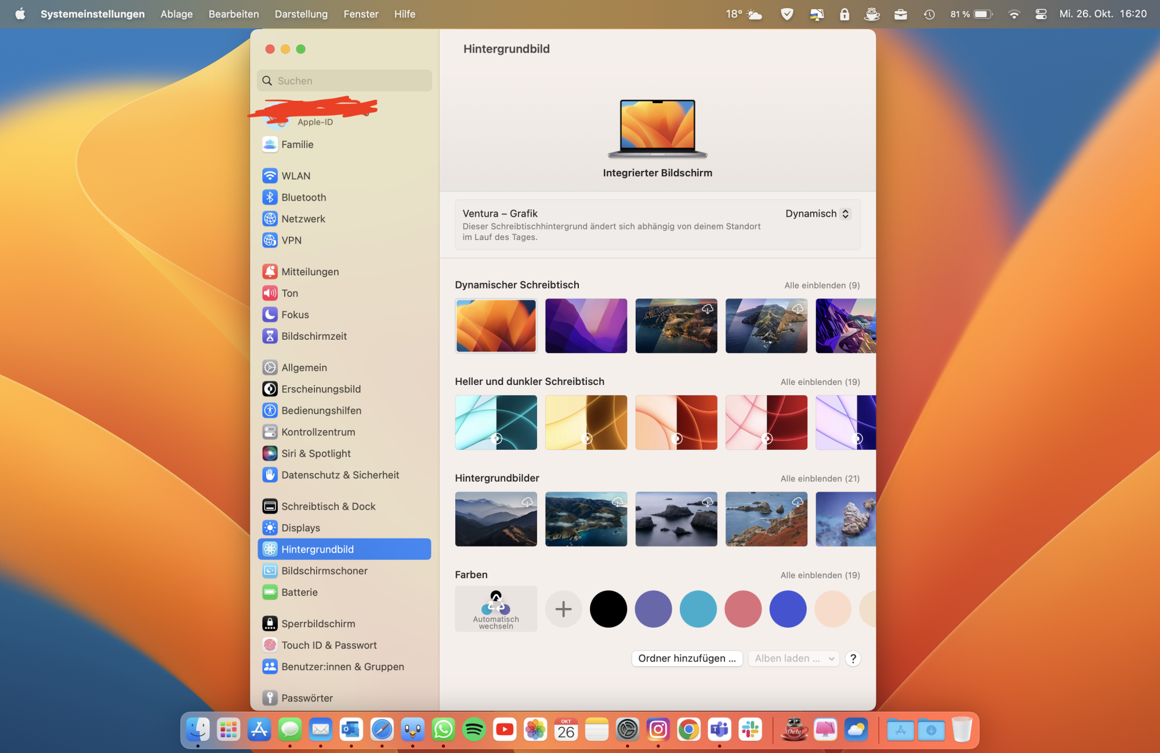Open Control Center in menu bar
1160x753 pixels.
1041,14
